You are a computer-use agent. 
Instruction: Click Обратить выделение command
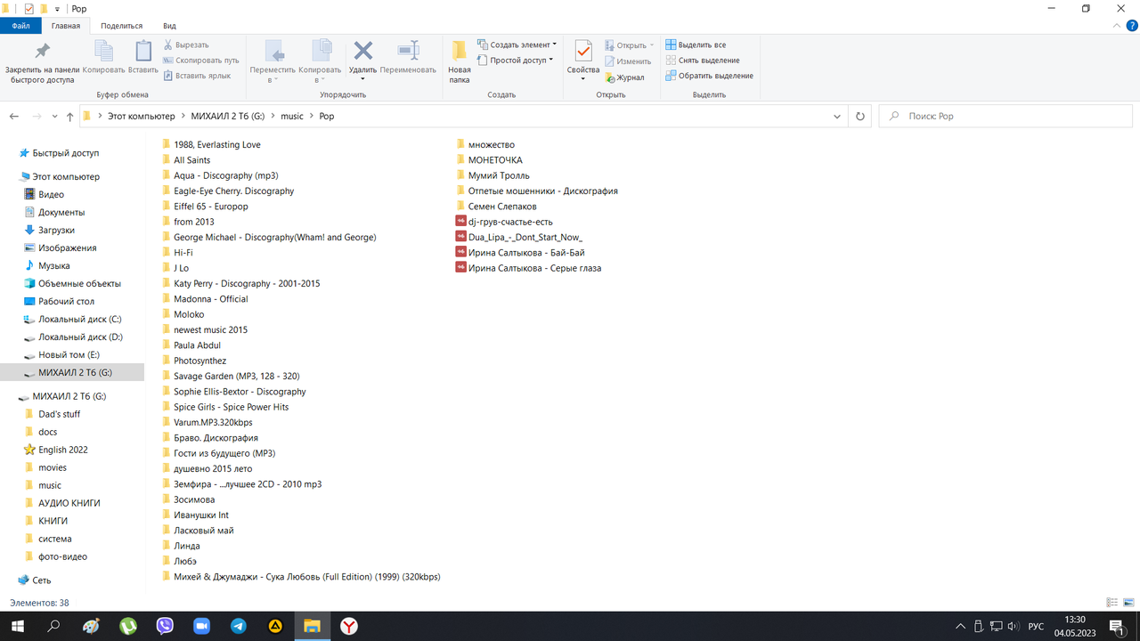[709, 76]
